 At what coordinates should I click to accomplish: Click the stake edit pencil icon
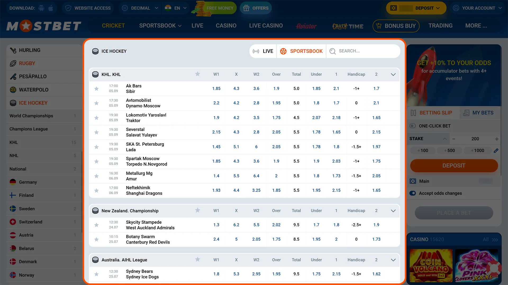[x=496, y=150]
